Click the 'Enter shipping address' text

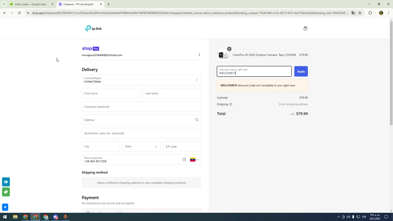[x=293, y=104]
